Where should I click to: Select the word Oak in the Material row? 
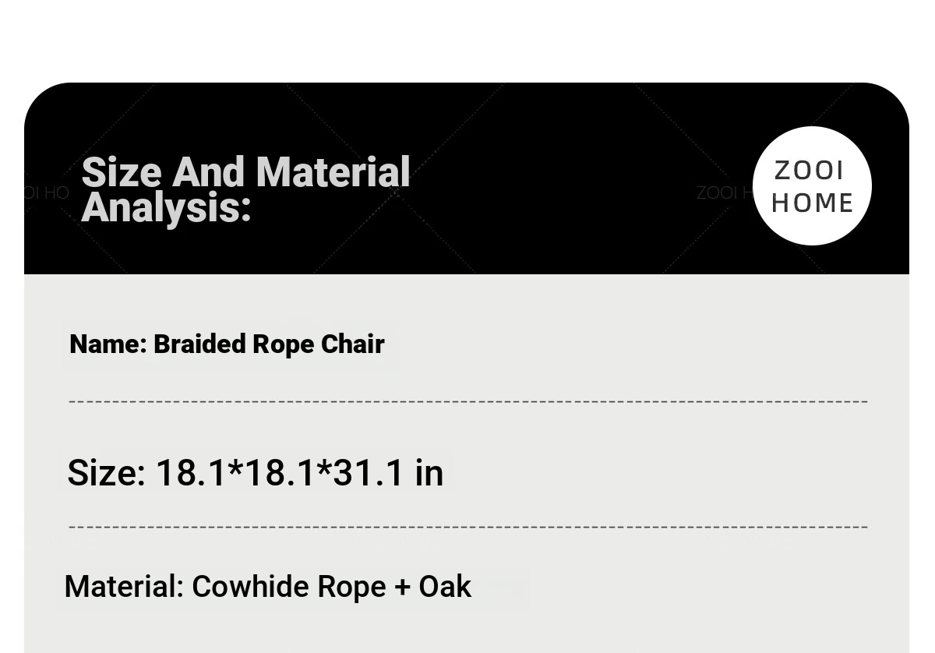pyautogui.click(x=445, y=587)
